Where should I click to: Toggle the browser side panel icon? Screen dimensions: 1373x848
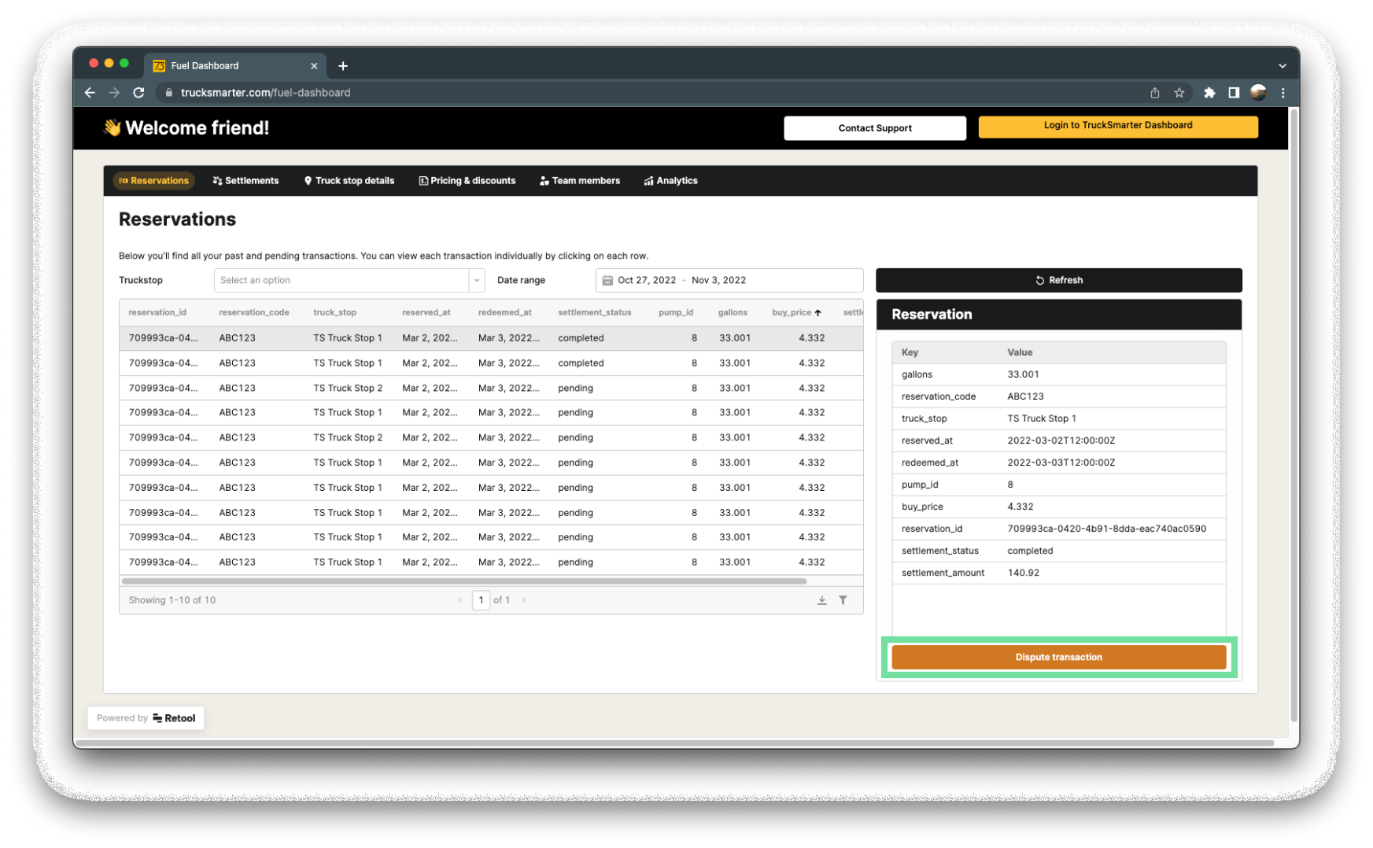[1234, 93]
